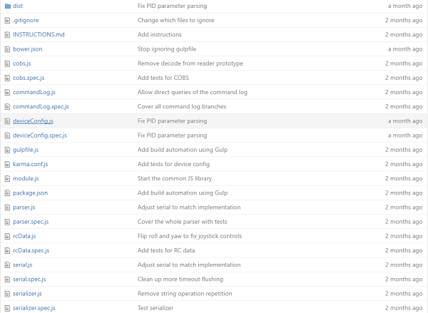Open the karma.conf.js file

[31, 164]
